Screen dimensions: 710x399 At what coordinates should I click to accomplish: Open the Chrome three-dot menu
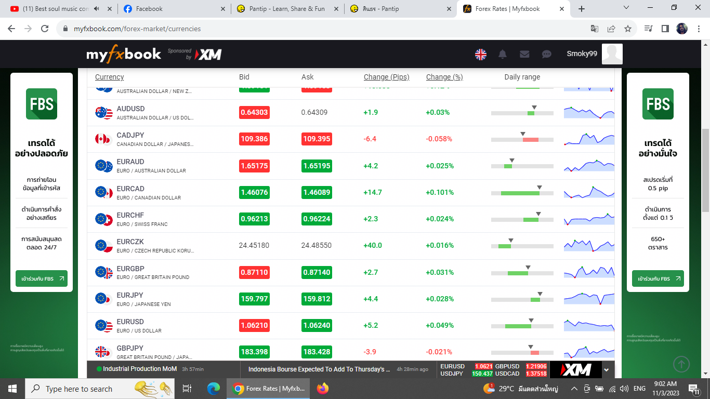(699, 29)
